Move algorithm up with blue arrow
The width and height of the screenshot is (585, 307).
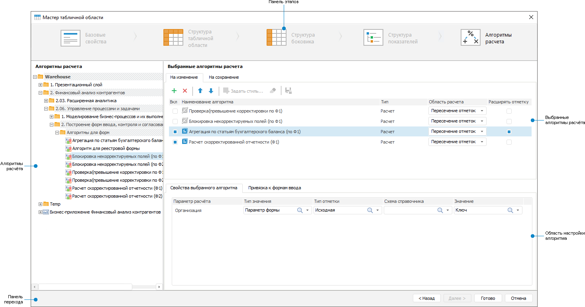(x=200, y=91)
